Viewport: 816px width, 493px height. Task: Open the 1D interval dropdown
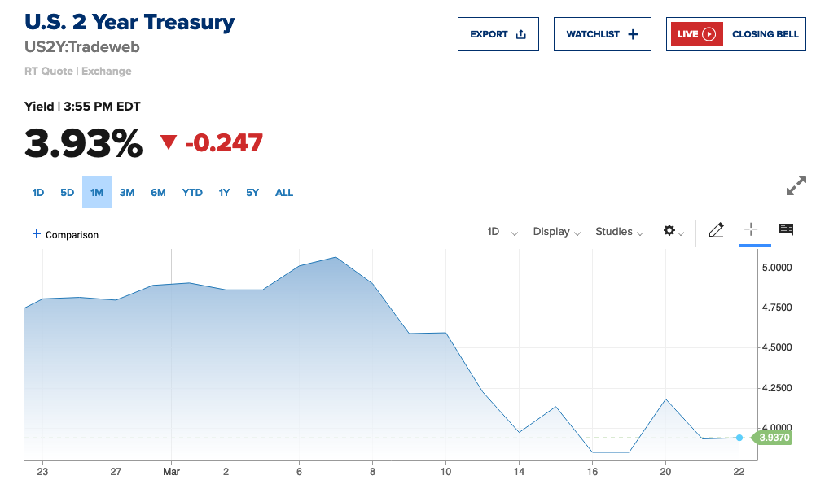coord(502,232)
